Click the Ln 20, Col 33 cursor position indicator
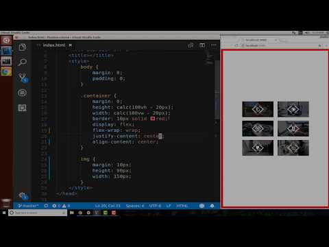Image resolution: width=329 pixels, height=247 pixels. 108,206
